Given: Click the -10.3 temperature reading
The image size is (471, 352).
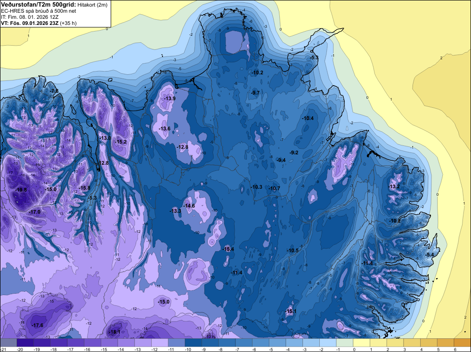Looking at the screenshot, I should [256, 187].
